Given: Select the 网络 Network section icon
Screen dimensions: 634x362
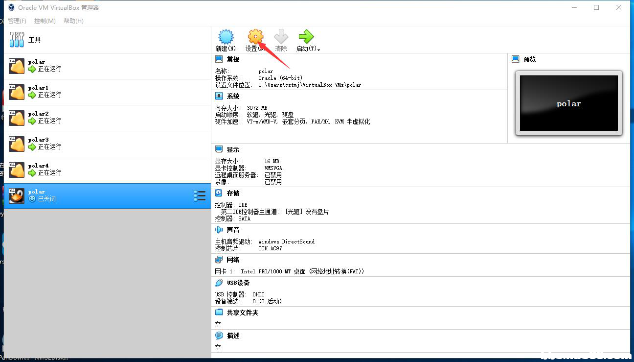Looking at the screenshot, I should (218, 259).
